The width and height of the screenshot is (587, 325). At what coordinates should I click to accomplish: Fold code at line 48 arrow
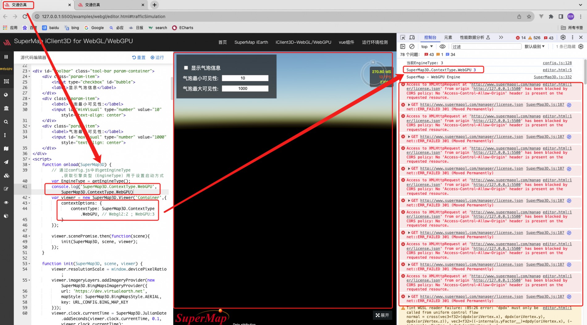pyautogui.click(x=29, y=236)
